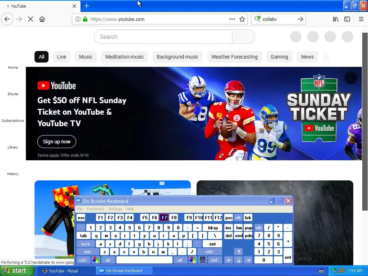
Task: Open the Windows start button
Action: pyautogui.click(x=17, y=271)
